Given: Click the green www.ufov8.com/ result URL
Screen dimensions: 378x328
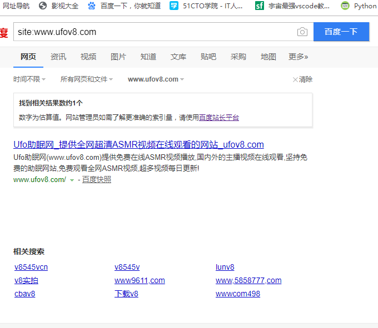Looking at the screenshot, I should click(39, 179).
